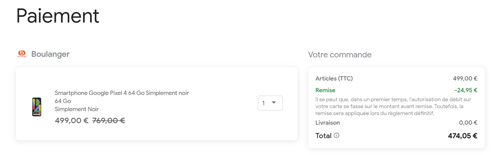The height and width of the screenshot is (155, 496).
Task: Click the current price 499,00 €
Action: coord(72,120)
